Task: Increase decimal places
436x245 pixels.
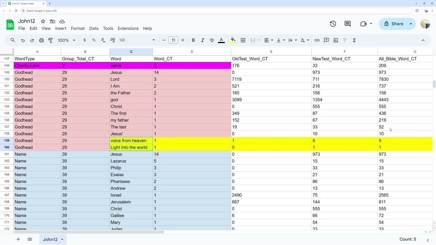Action: [x=112, y=40]
